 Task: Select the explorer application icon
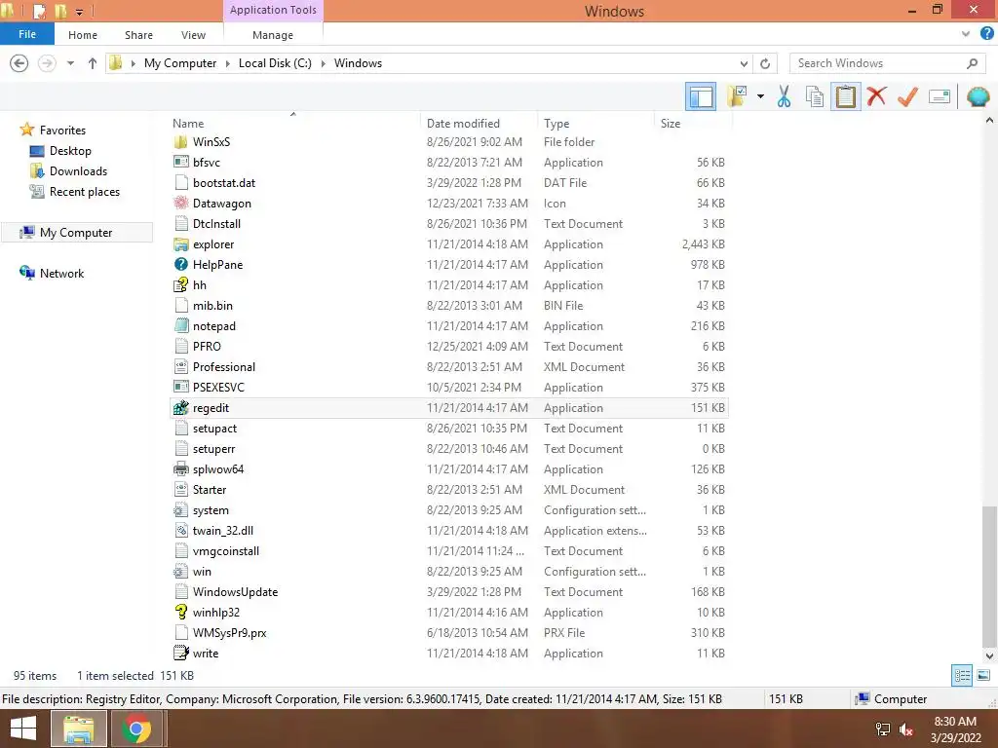[181, 244]
